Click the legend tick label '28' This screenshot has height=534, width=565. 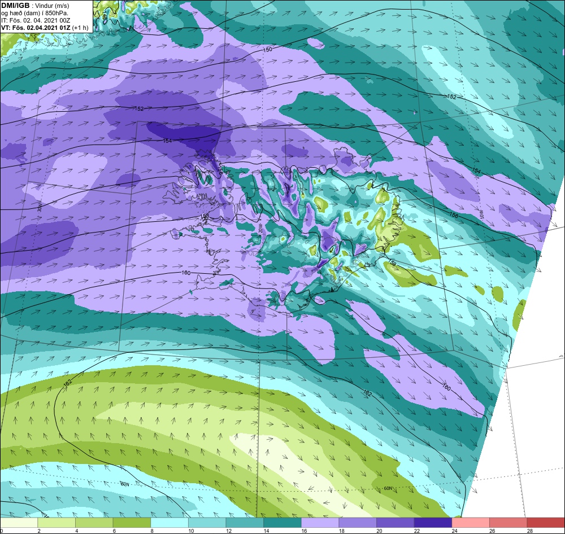(x=530, y=531)
